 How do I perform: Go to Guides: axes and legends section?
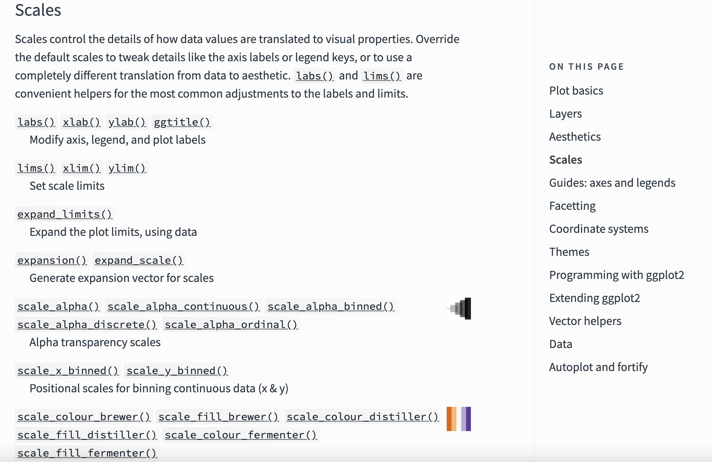tap(612, 183)
